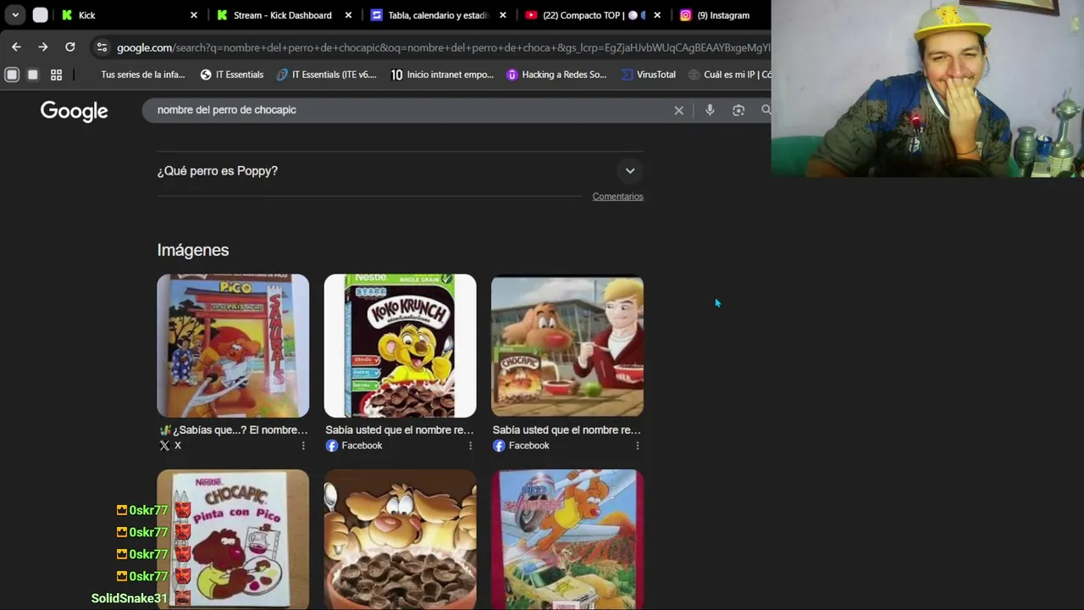The width and height of the screenshot is (1084, 610).
Task: Open Chocapic Pinta con Pico image
Action: point(233,540)
